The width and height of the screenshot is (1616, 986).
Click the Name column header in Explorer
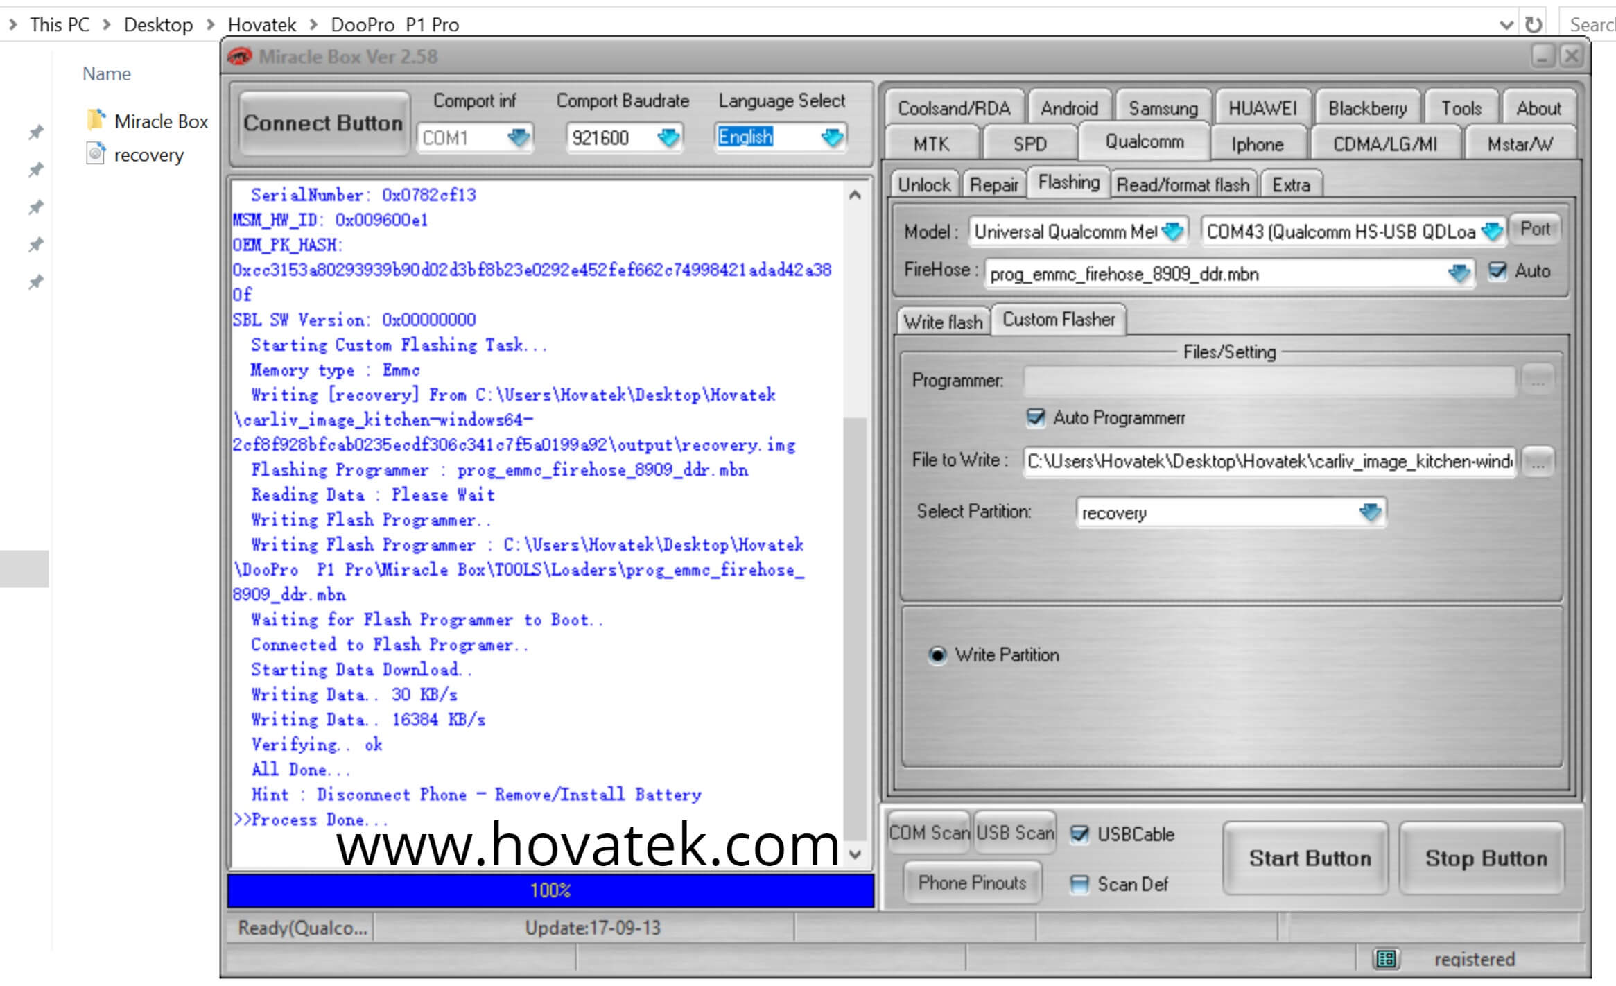[x=107, y=73]
